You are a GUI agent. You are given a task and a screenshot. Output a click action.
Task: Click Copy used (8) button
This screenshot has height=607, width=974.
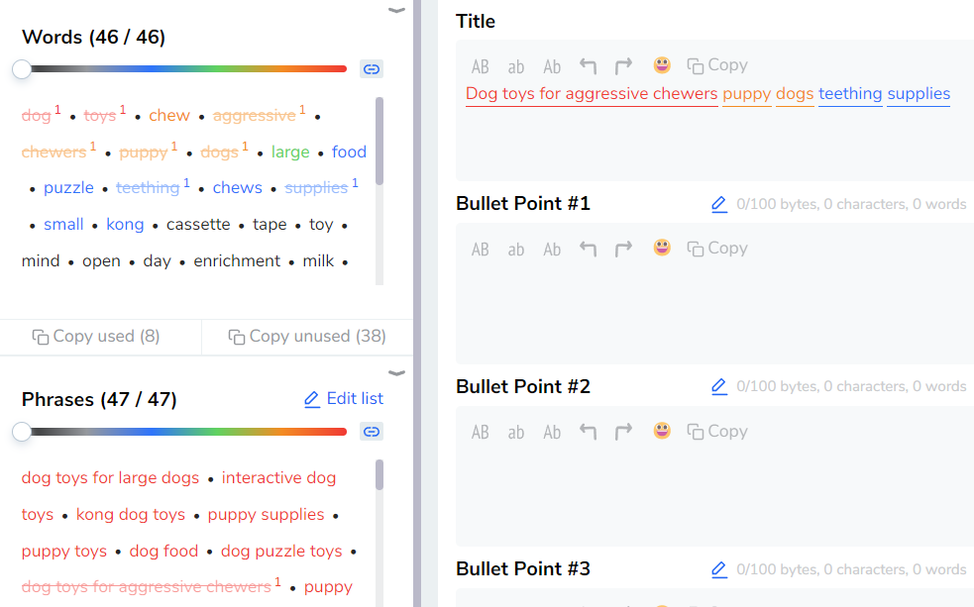[96, 337]
